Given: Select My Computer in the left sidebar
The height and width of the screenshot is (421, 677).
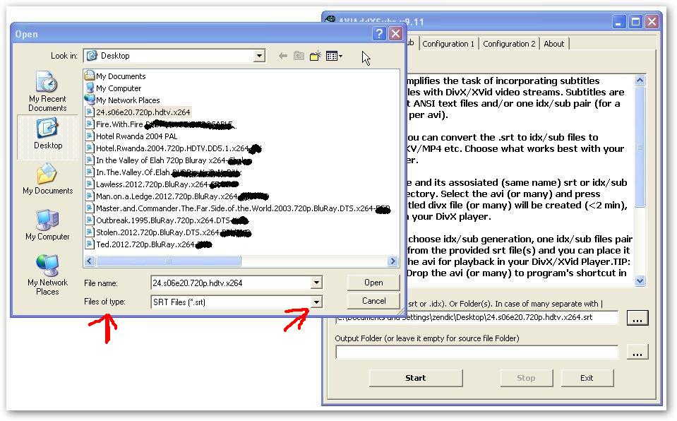Looking at the screenshot, I should tap(47, 225).
